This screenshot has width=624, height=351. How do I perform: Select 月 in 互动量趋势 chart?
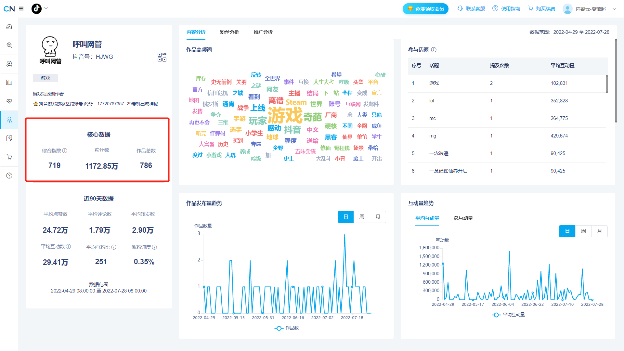click(600, 231)
